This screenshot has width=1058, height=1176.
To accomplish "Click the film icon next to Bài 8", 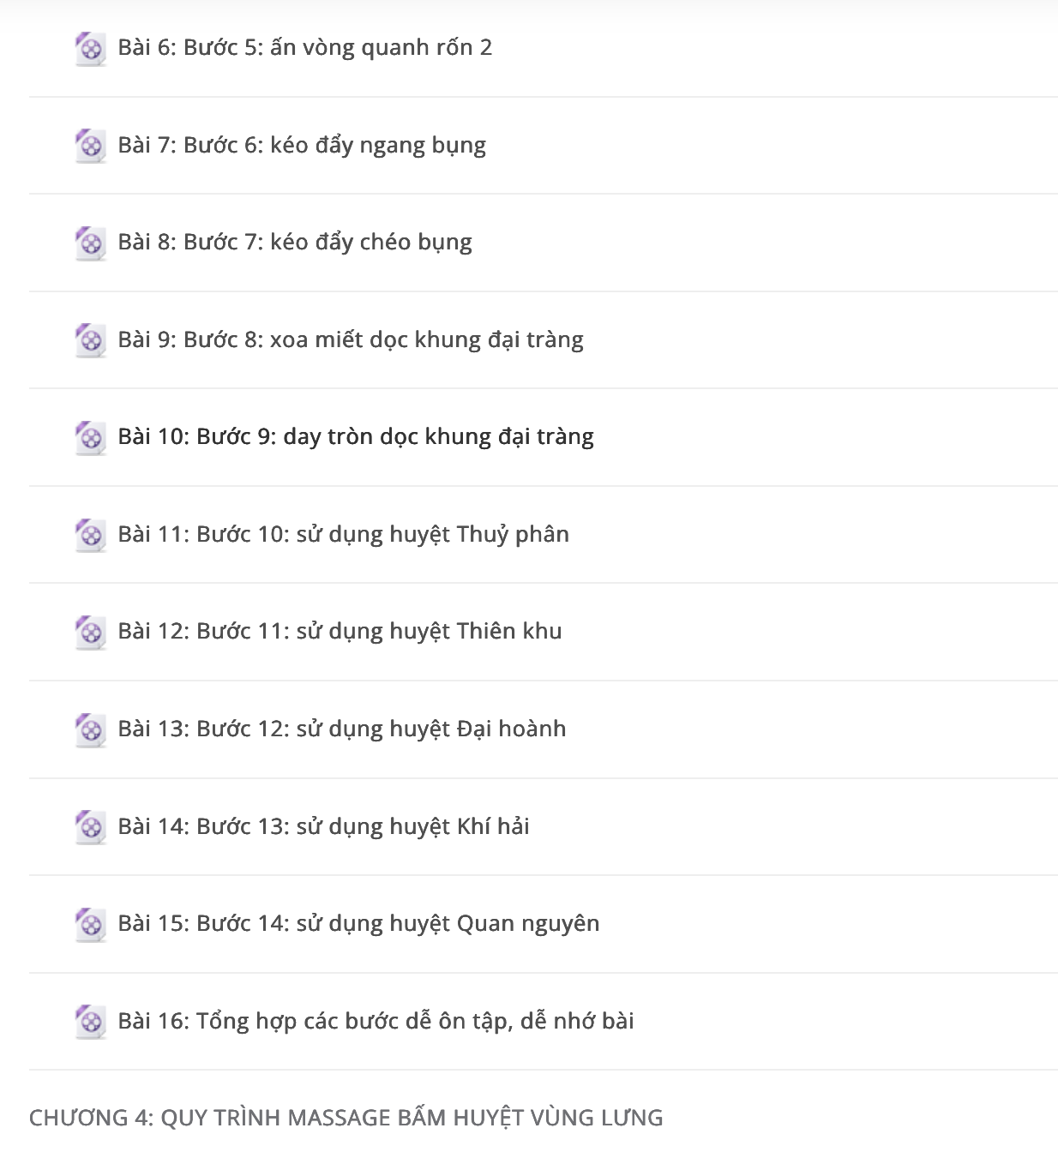I will (x=90, y=243).
